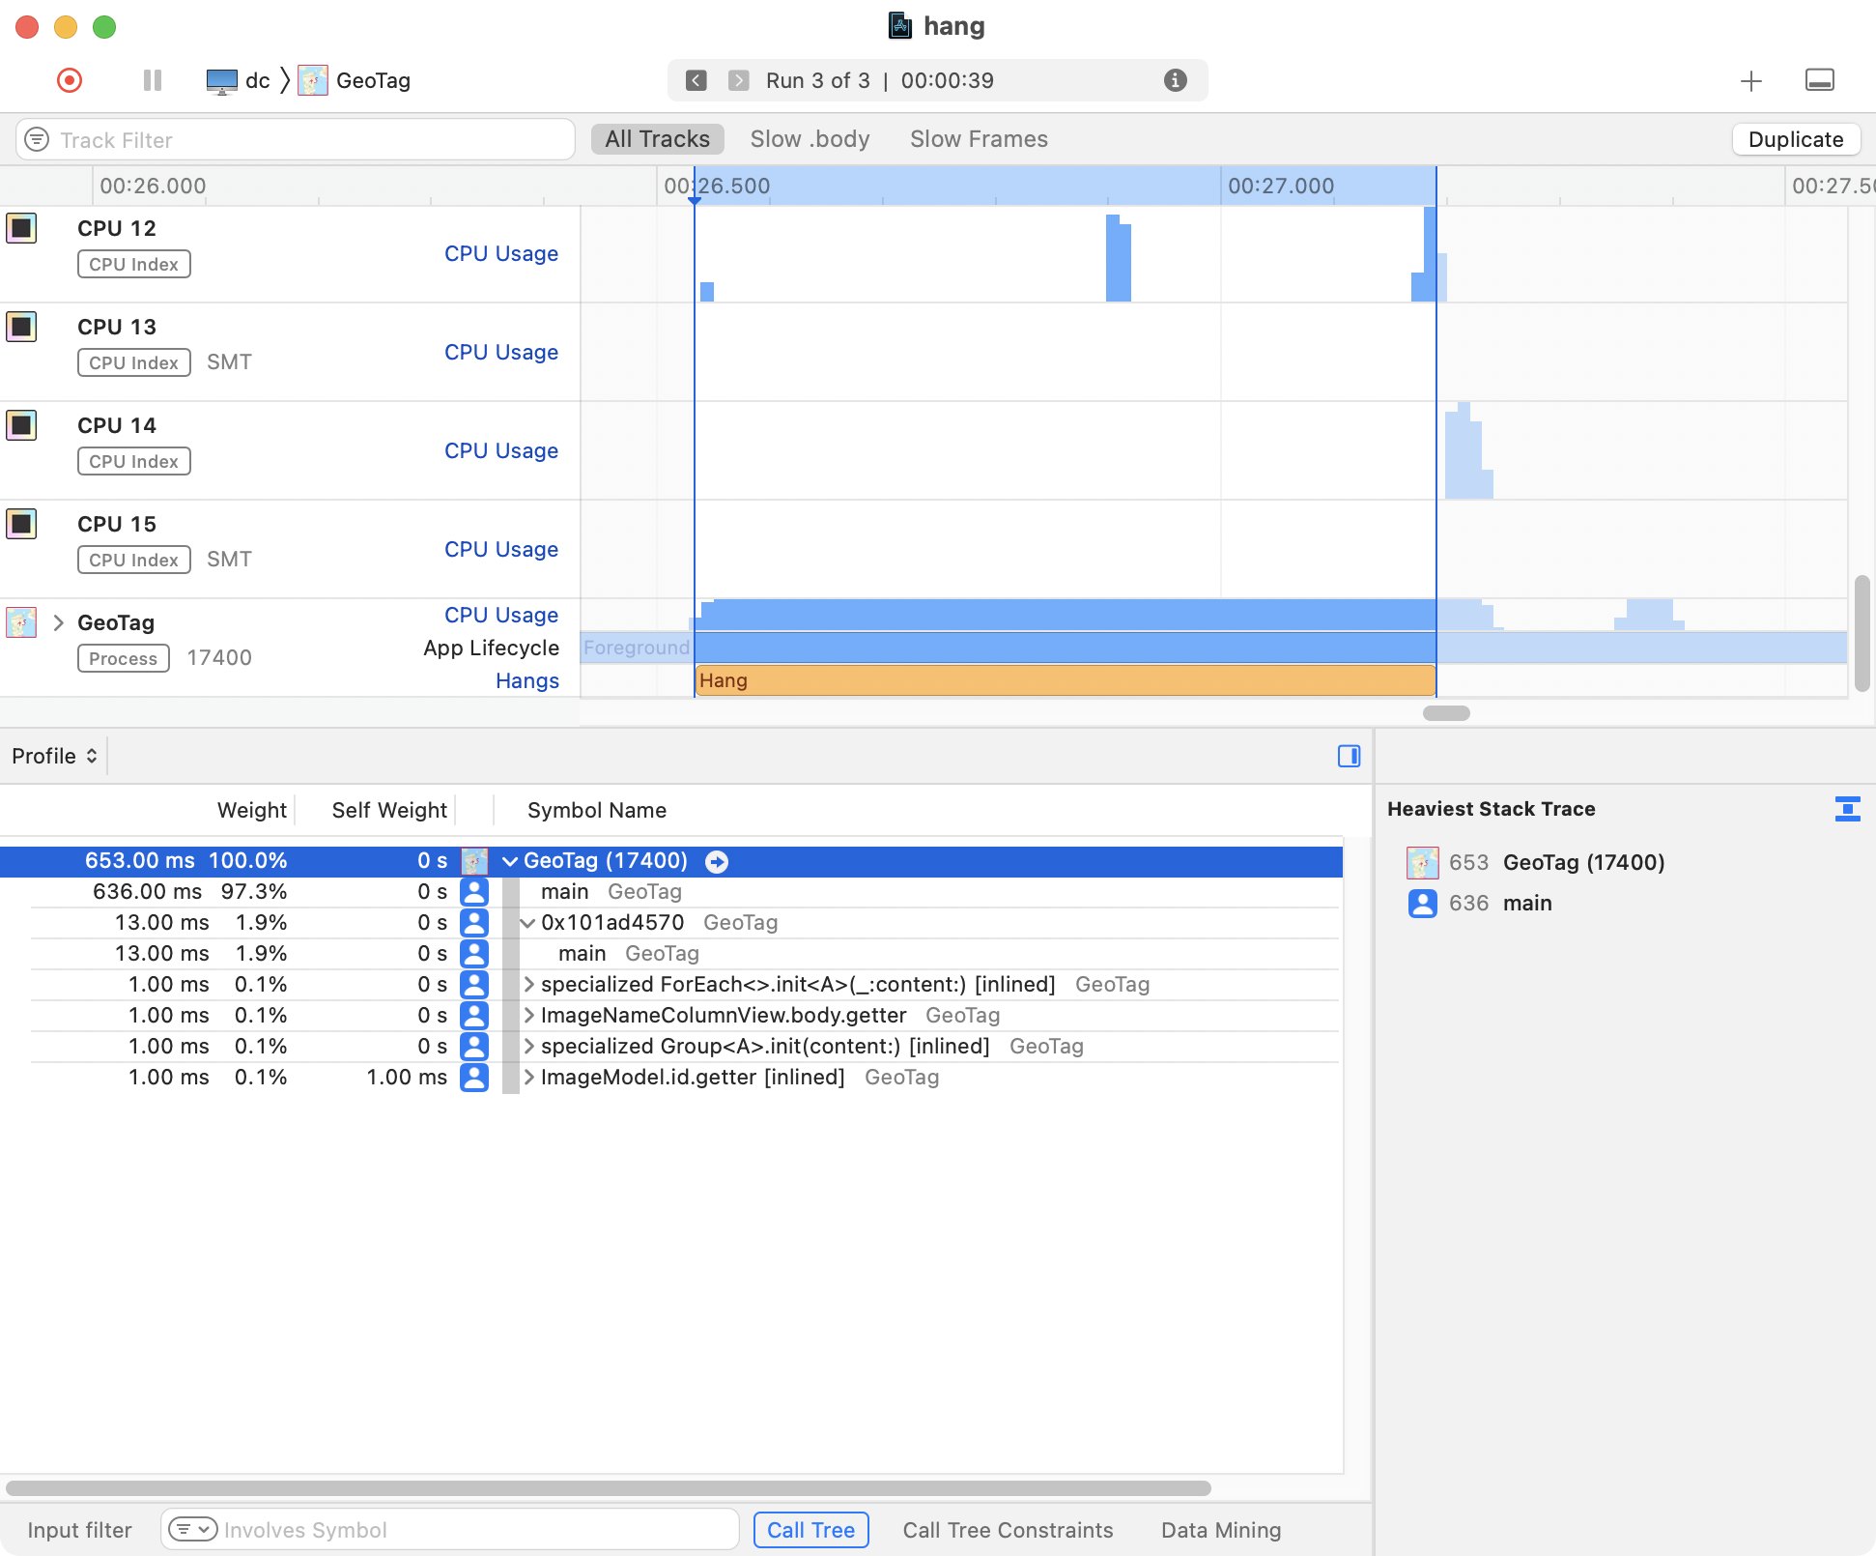Screen dimensions: 1876x1556
Task: Expand the ImageNameColumnView.body.getter row
Action: click(528, 1016)
